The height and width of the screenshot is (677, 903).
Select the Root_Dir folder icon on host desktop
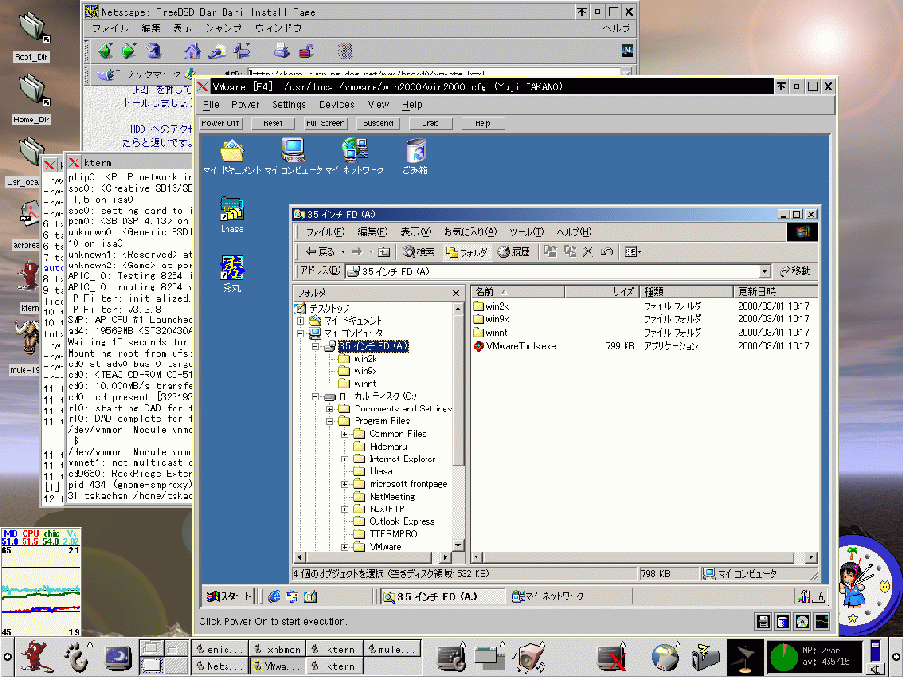coord(31,36)
